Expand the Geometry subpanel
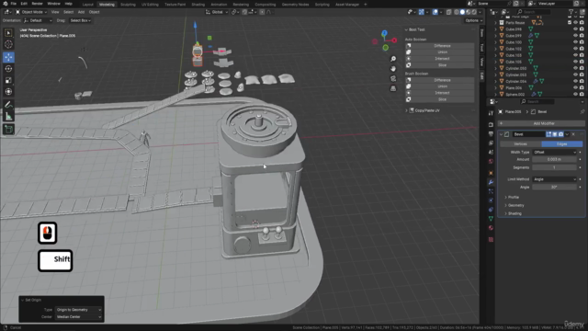The width and height of the screenshot is (588, 331). pyautogui.click(x=514, y=205)
